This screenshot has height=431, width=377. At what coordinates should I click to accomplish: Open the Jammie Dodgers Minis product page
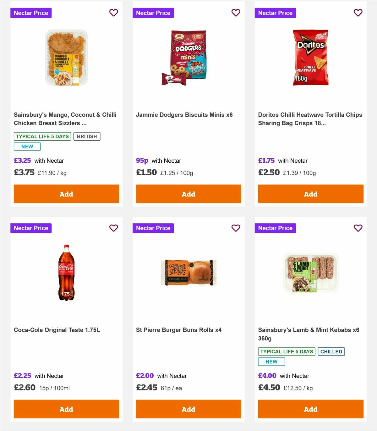coord(184,115)
